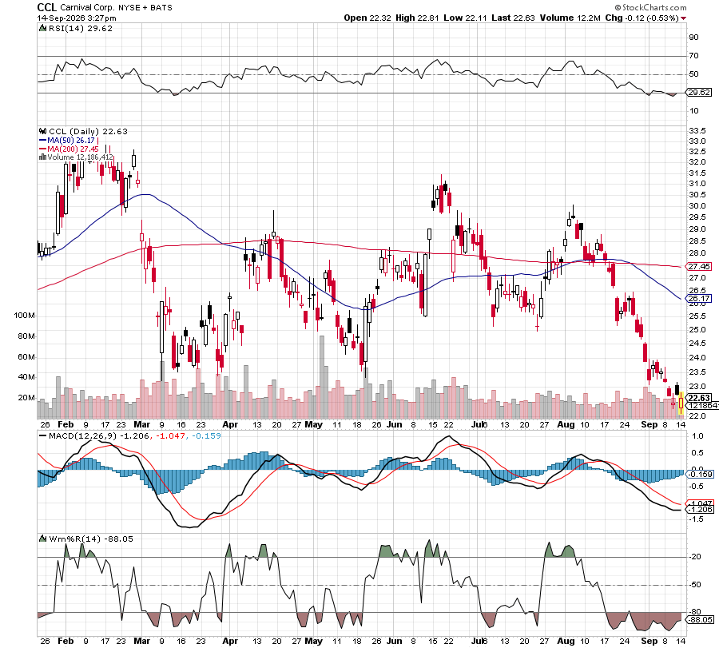Click the Volume bar-chart legend icon

coord(42,157)
